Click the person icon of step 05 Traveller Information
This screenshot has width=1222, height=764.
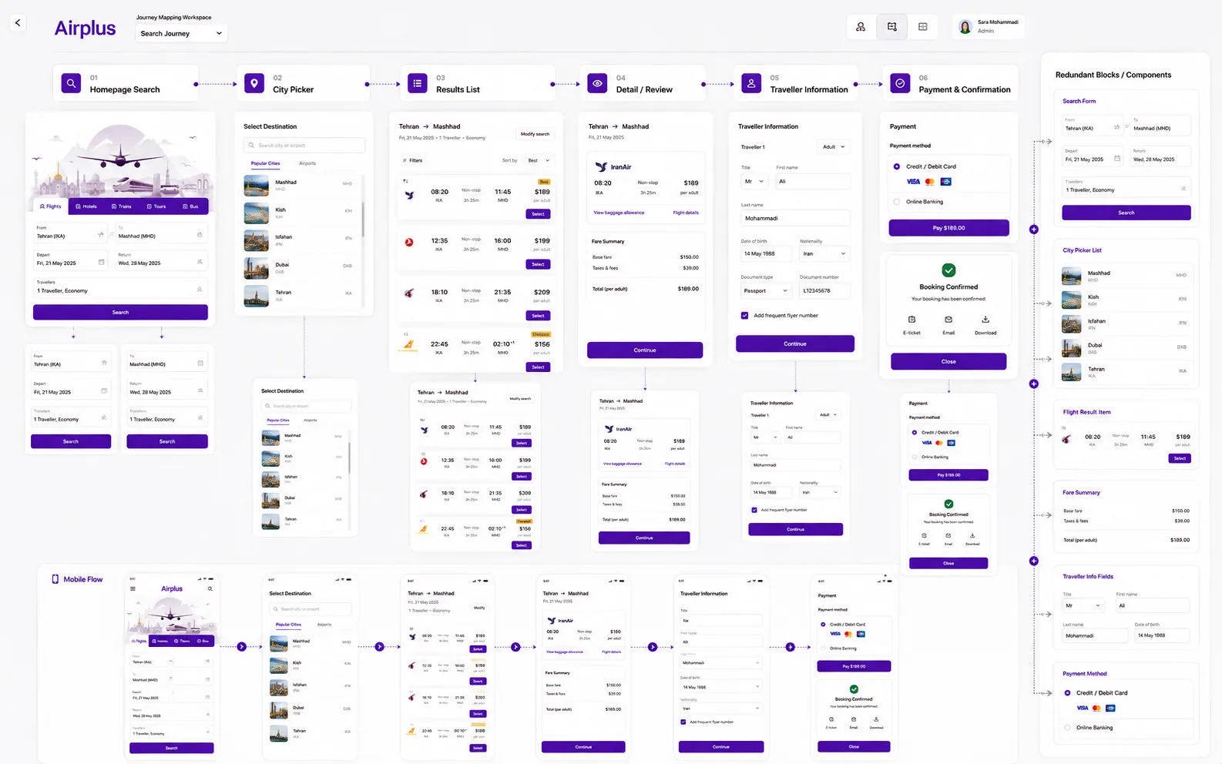tap(751, 83)
